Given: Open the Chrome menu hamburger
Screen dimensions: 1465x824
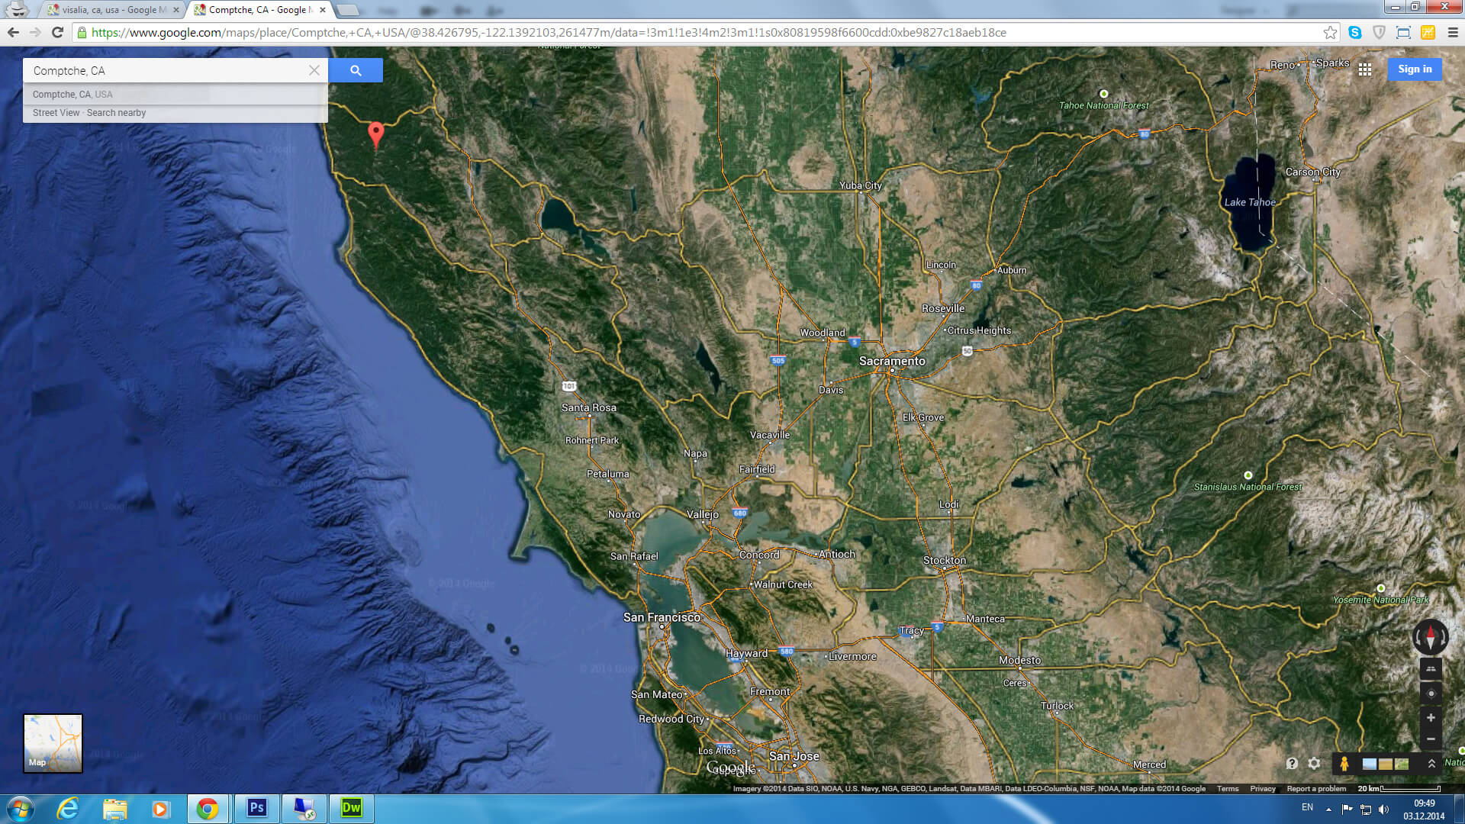Looking at the screenshot, I should (x=1453, y=32).
